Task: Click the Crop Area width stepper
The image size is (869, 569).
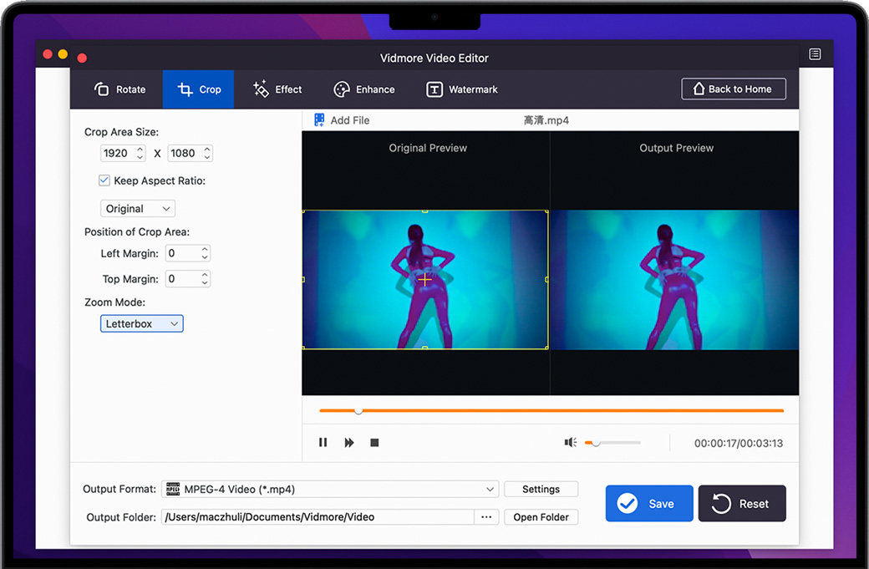Action: click(x=140, y=153)
